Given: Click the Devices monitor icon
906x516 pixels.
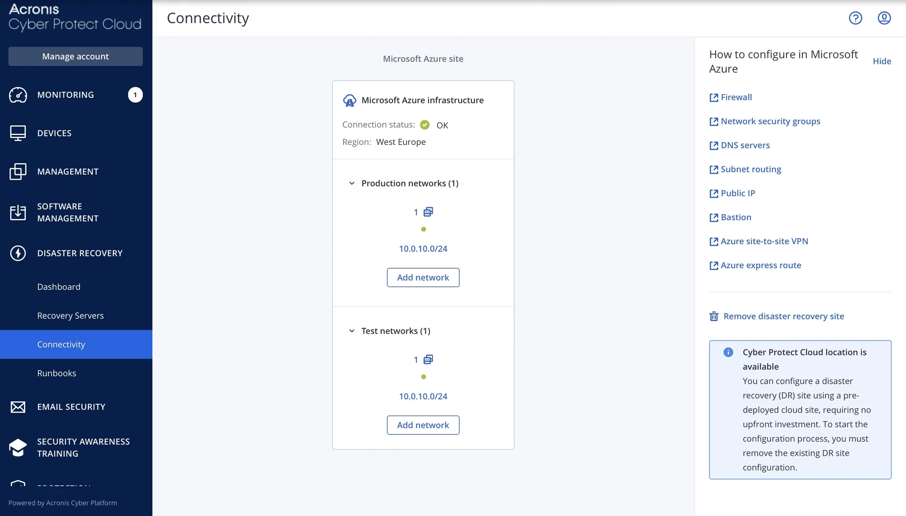Looking at the screenshot, I should 18,133.
